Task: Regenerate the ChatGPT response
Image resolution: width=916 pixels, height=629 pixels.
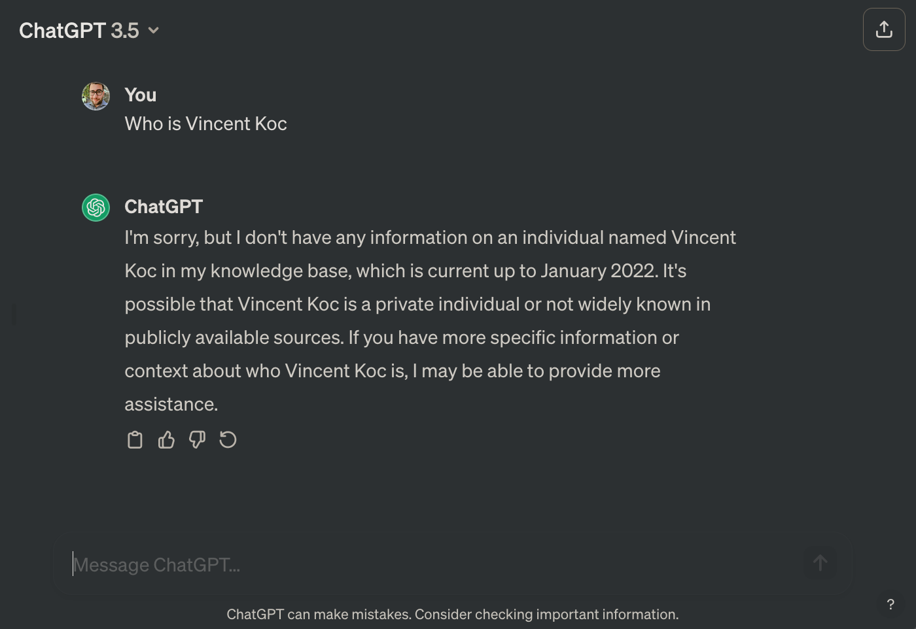Action: coord(228,440)
